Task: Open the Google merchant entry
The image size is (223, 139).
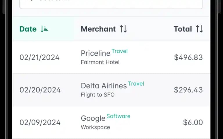Action: pos(93,118)
